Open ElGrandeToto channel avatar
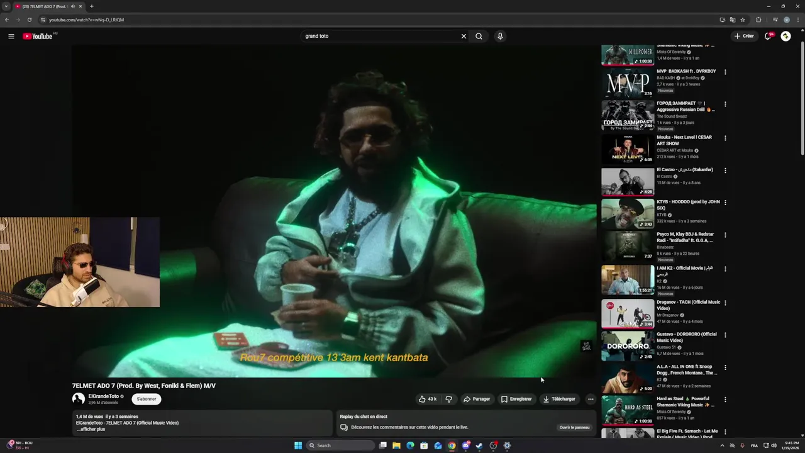The image size is (805, 453). point(79,398)
